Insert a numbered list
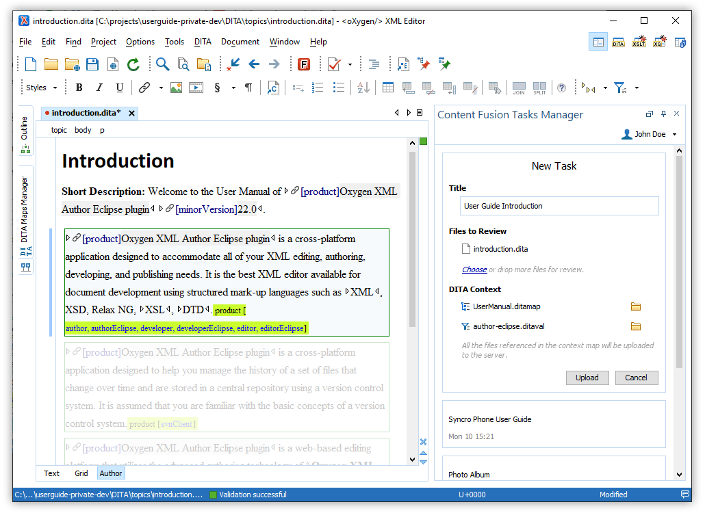 318,88
